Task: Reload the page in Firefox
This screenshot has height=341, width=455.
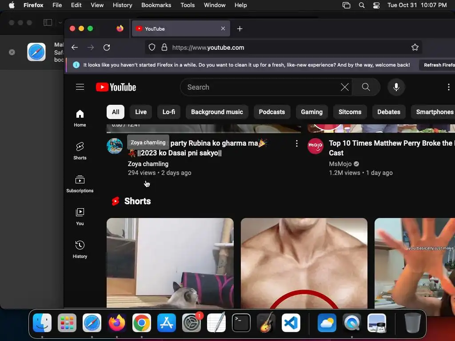Action: tap(107, 47)
